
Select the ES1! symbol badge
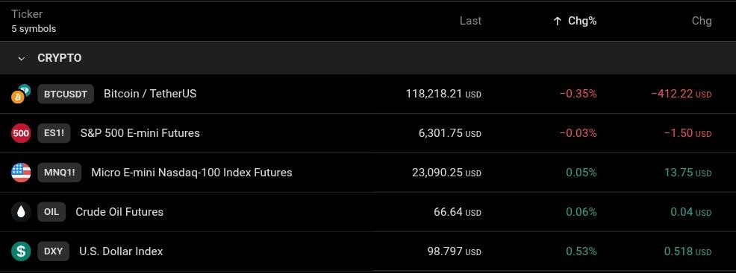pyautogui.click(x=54, y=133)
